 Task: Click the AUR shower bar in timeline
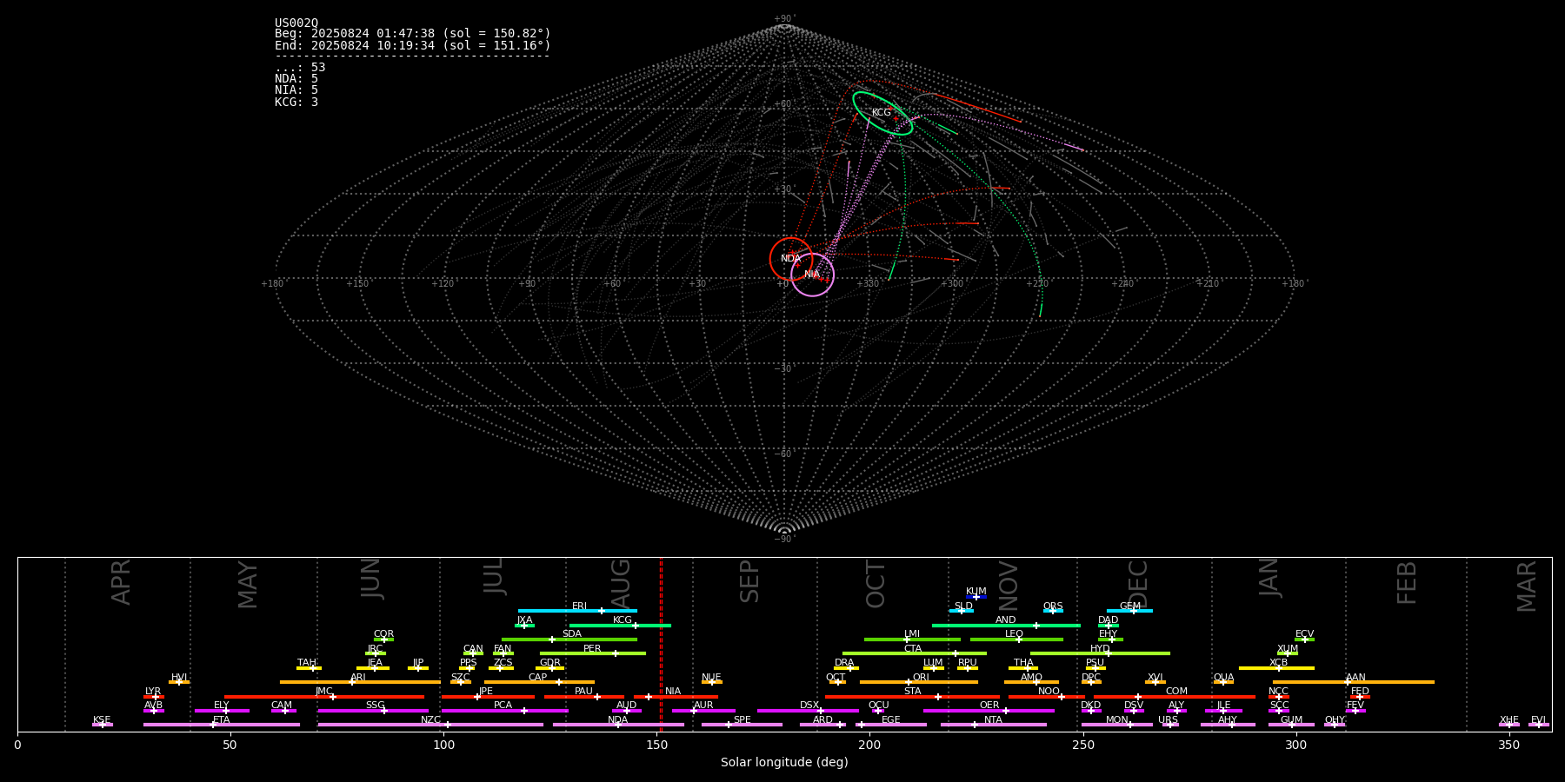pyautogui.click(x=703, y=711)
